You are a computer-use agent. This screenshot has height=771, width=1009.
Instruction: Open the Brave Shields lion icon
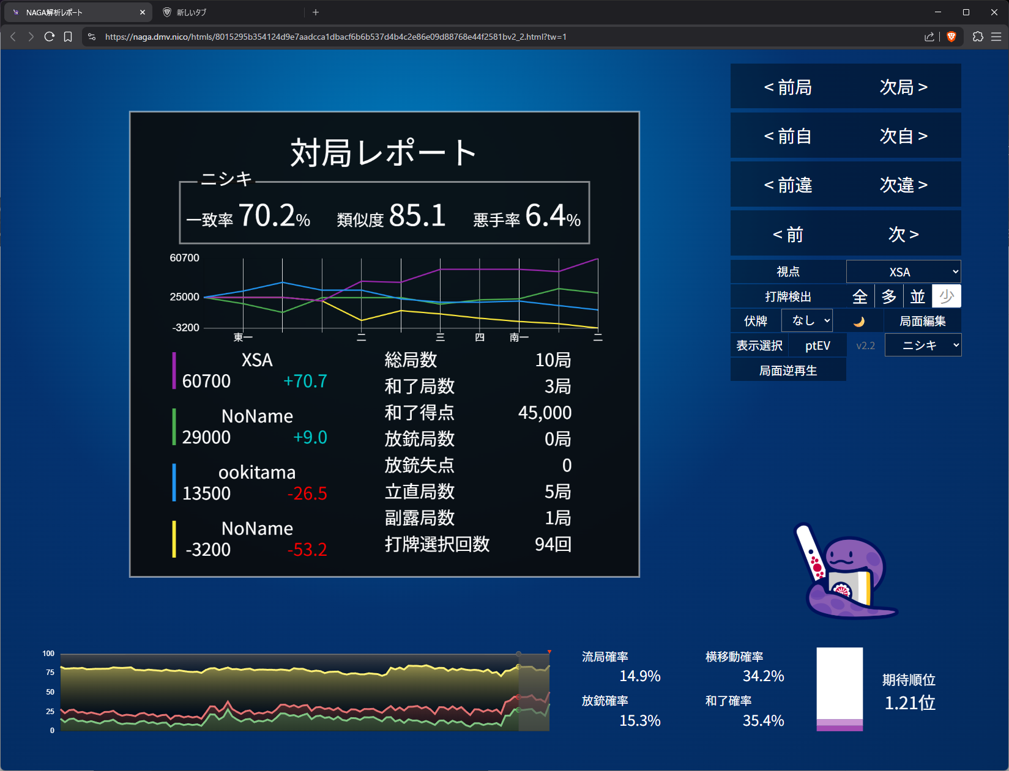pyautogui.click(x=951, y=37)
